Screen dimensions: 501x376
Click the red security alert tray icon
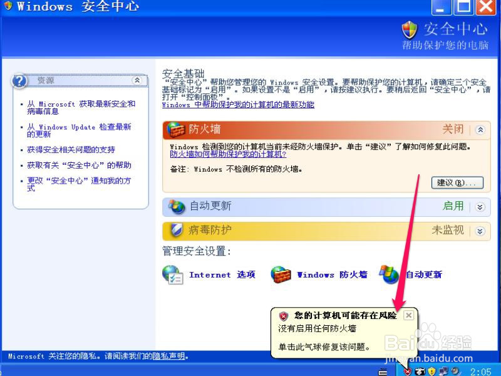(407, 371)
